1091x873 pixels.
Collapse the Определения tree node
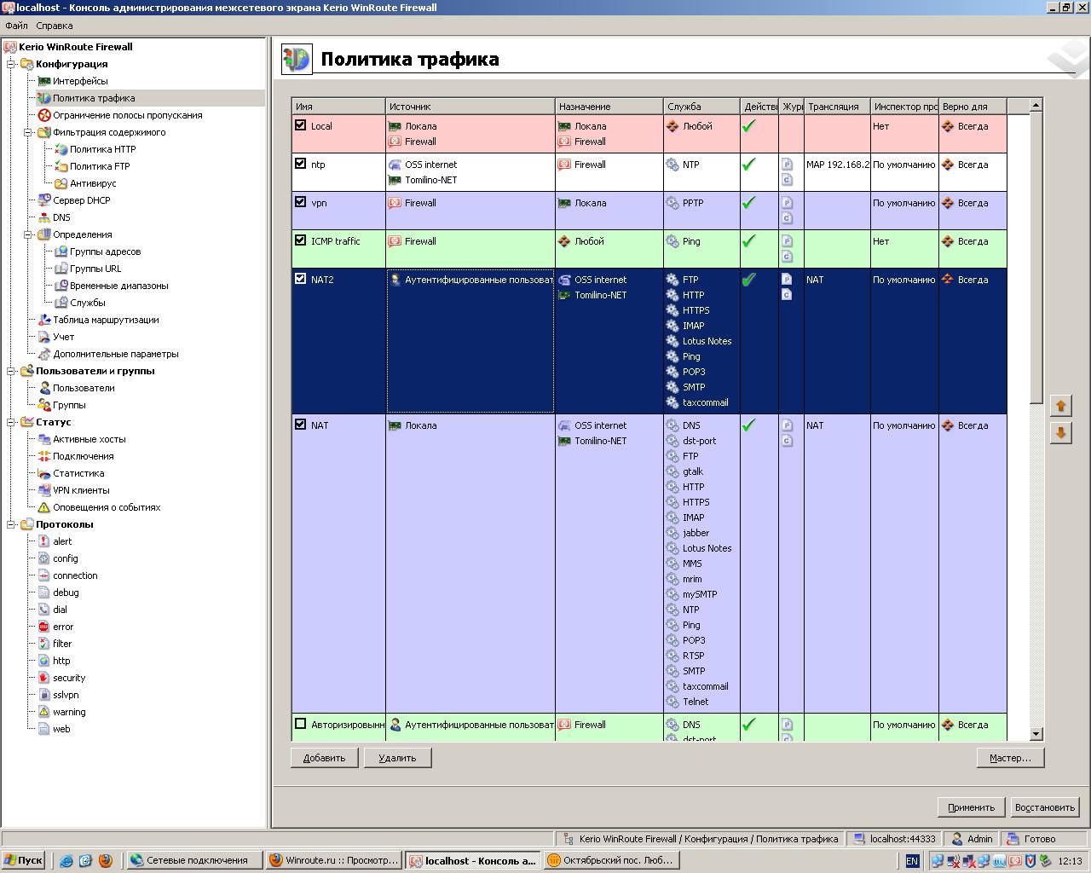point(29,234)
